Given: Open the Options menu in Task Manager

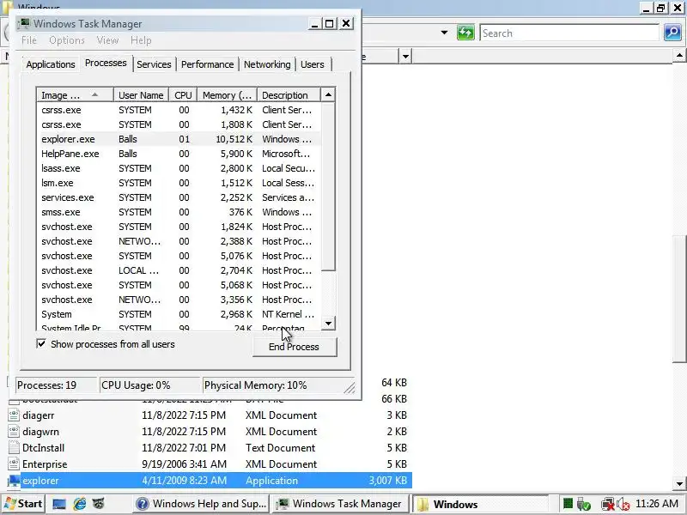Looking at the screenshot, I should (x=67, y=40).
